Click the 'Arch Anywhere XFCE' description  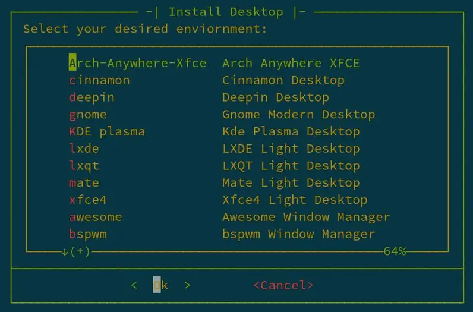click(x=291, y=63)
